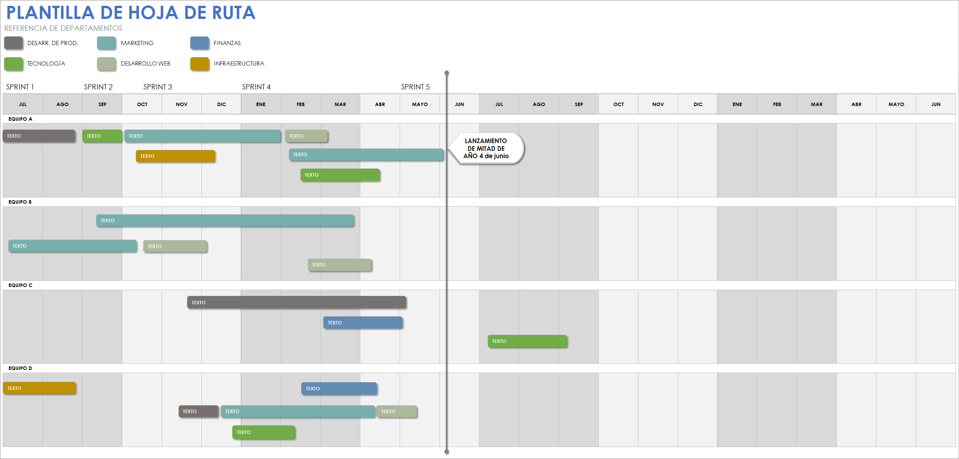Select the green Tecnología legend swatch

(x=14, y=64)
